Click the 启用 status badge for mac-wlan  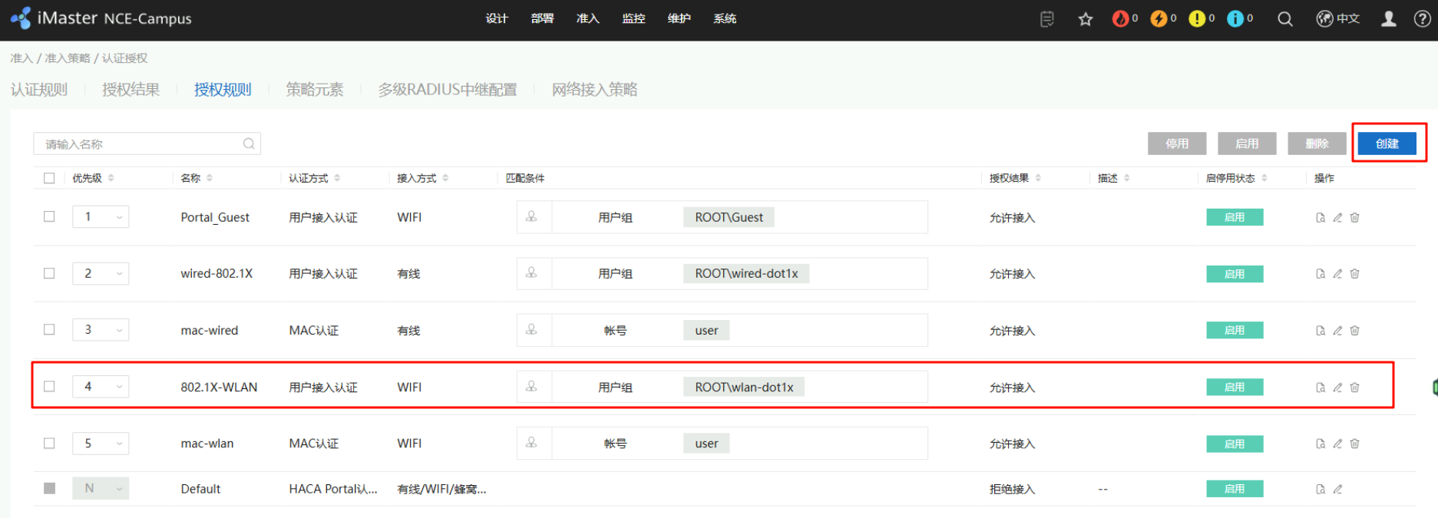(1234, 444)
